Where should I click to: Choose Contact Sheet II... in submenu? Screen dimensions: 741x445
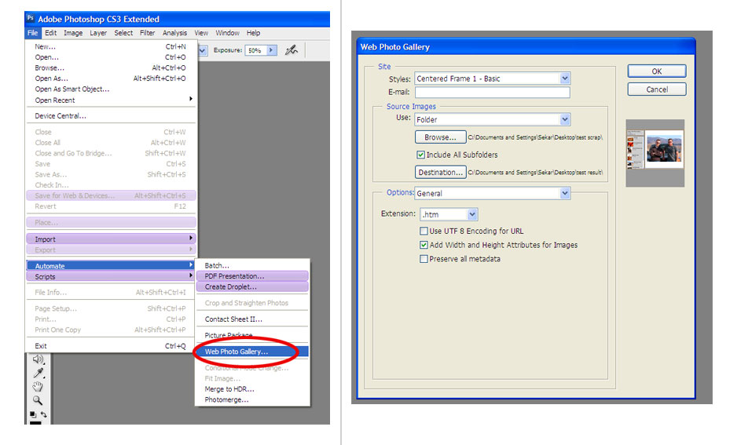[x=252, y=319]
